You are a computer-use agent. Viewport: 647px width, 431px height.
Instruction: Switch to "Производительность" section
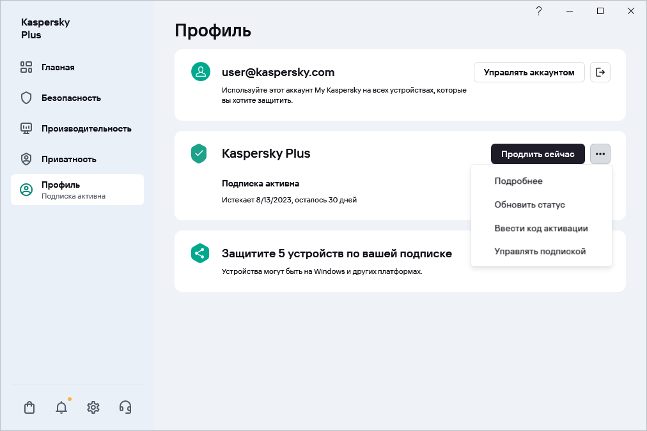[x=86, y=128]
